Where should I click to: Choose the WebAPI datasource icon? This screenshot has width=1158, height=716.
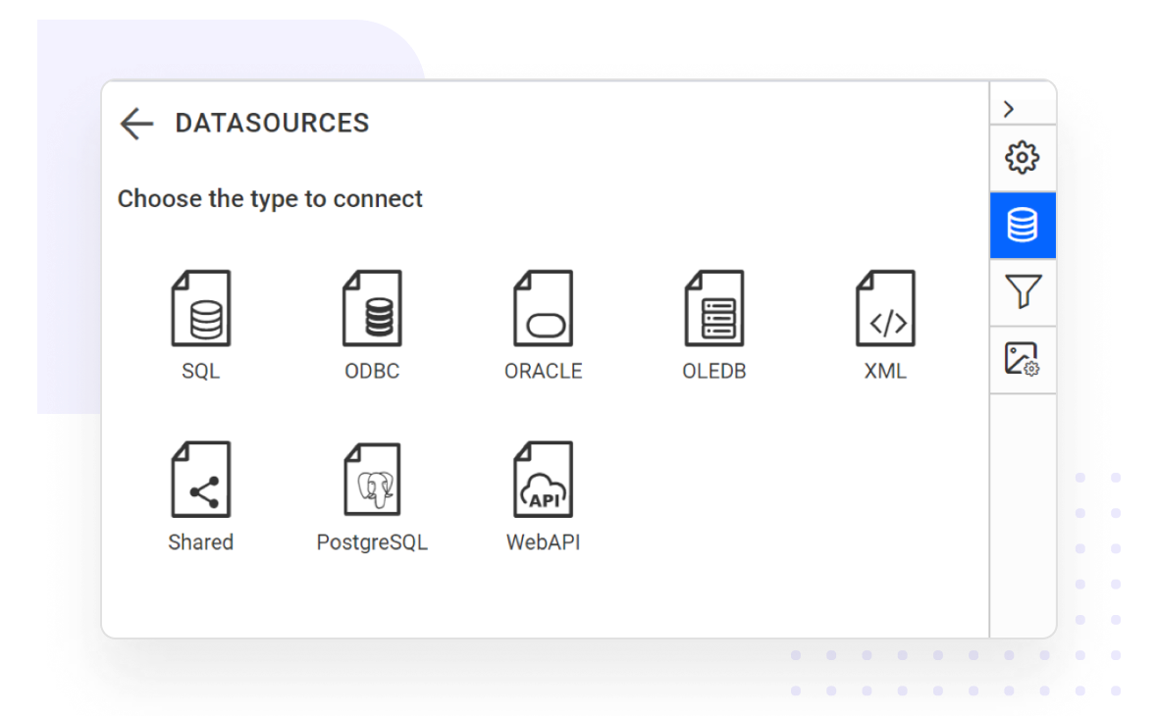[544, 480]
